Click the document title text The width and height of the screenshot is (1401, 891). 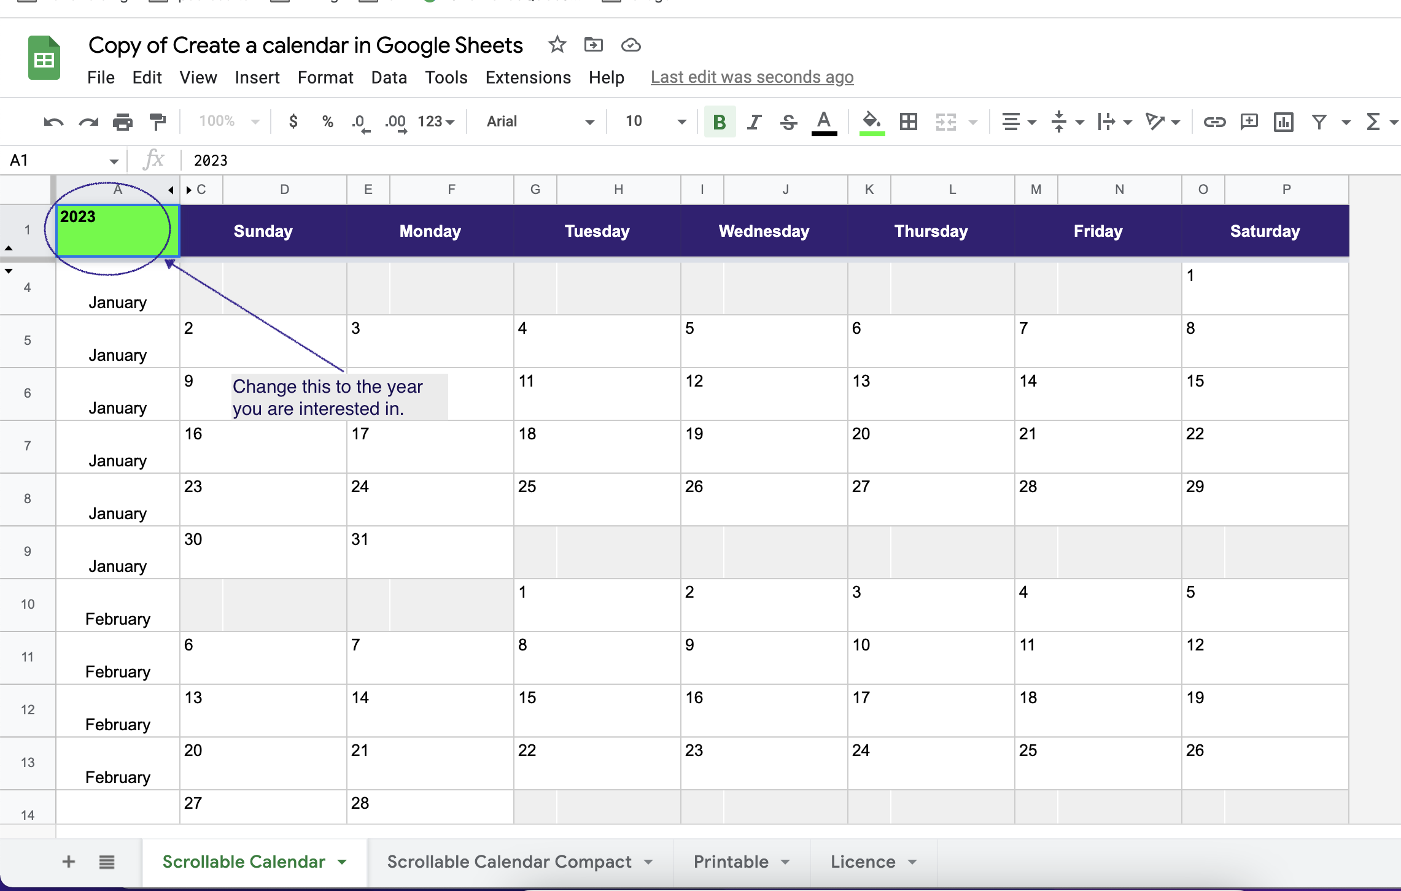click(x=306, y=45)
